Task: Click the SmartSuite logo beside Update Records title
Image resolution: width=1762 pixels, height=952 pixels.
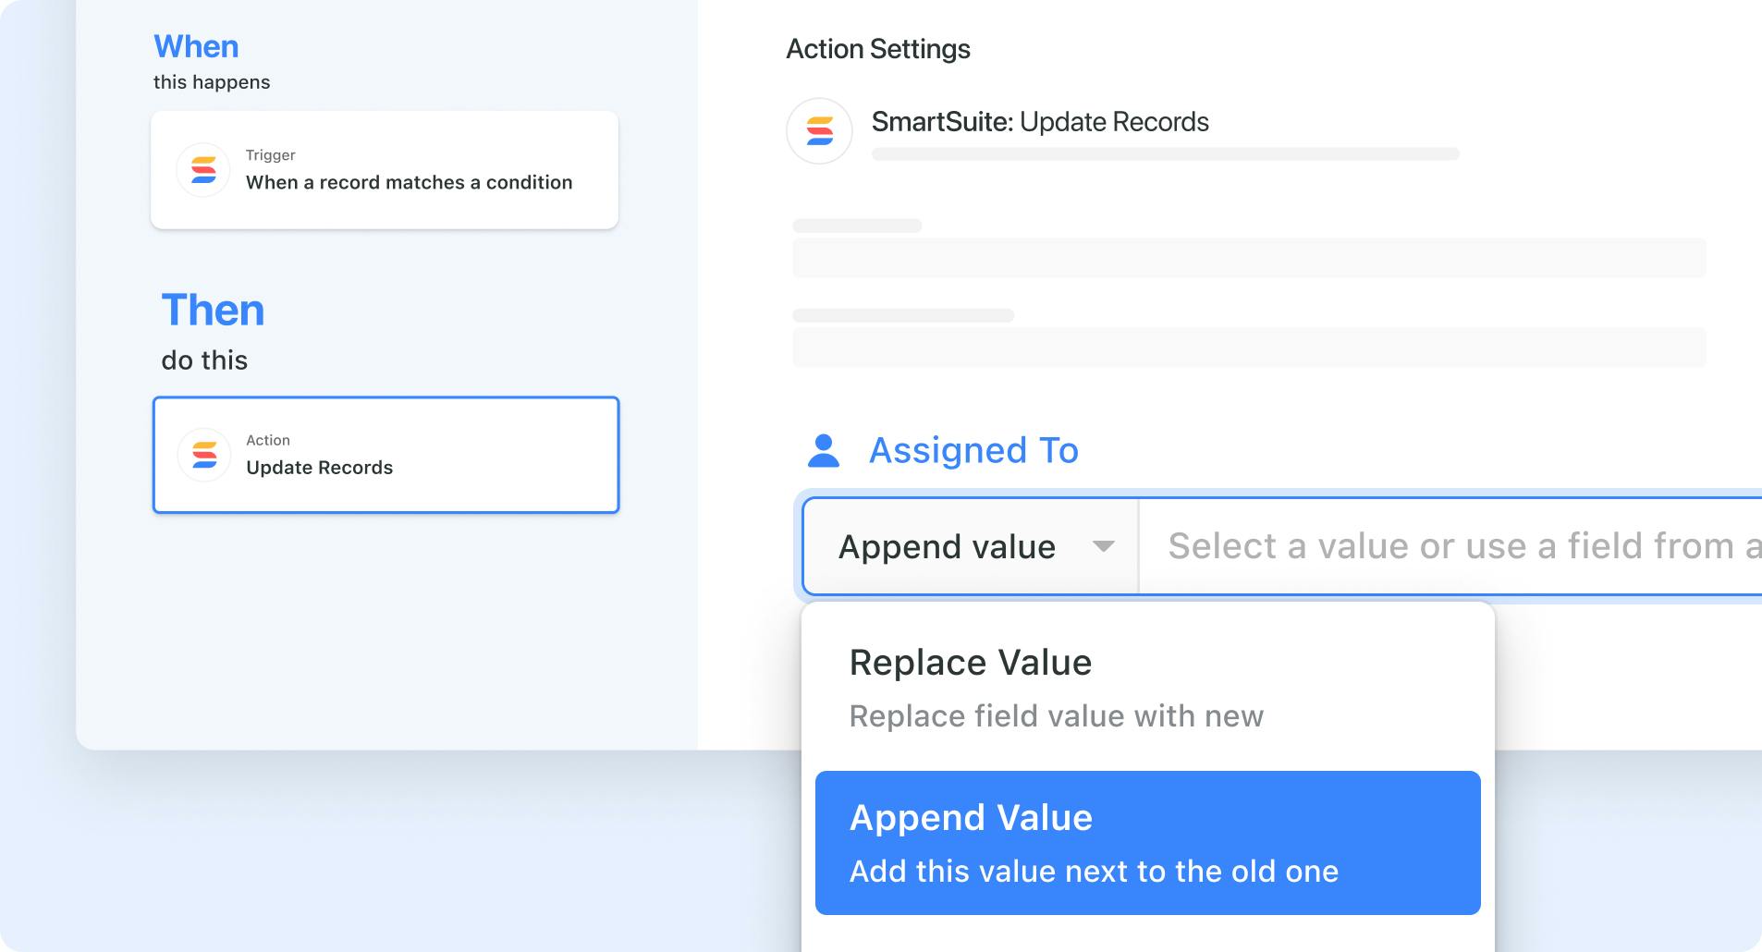Action: point(819,131)
